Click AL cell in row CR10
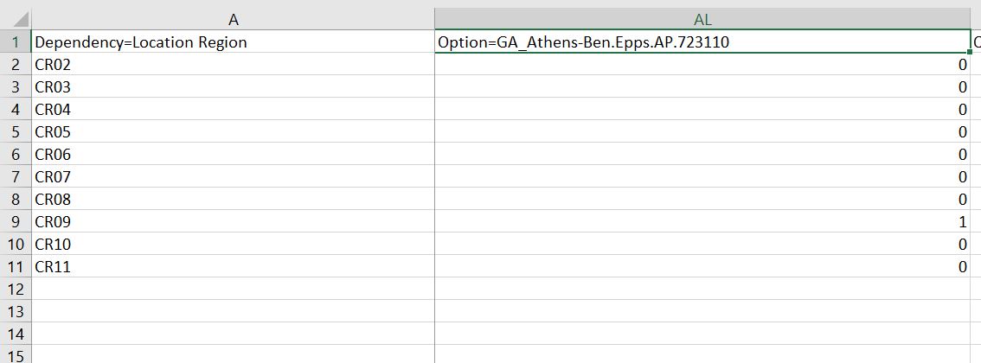The image size is (981, 363). (x=702, y=245)
